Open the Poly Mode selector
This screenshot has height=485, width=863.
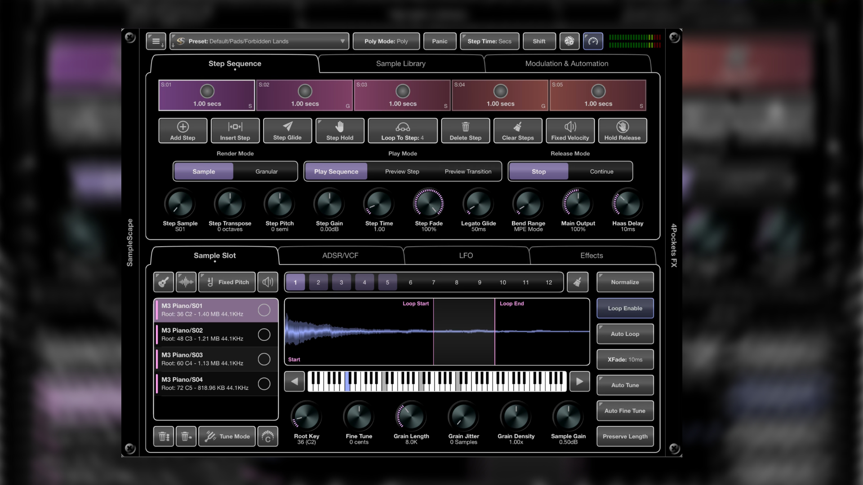coord(386,41)
